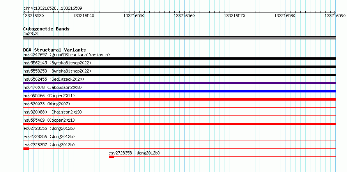Open variant esv2728356 (Wong2012b) label
Image resolution: width=347 pixels, height=172 pixels.
click(x=49, y=137)
